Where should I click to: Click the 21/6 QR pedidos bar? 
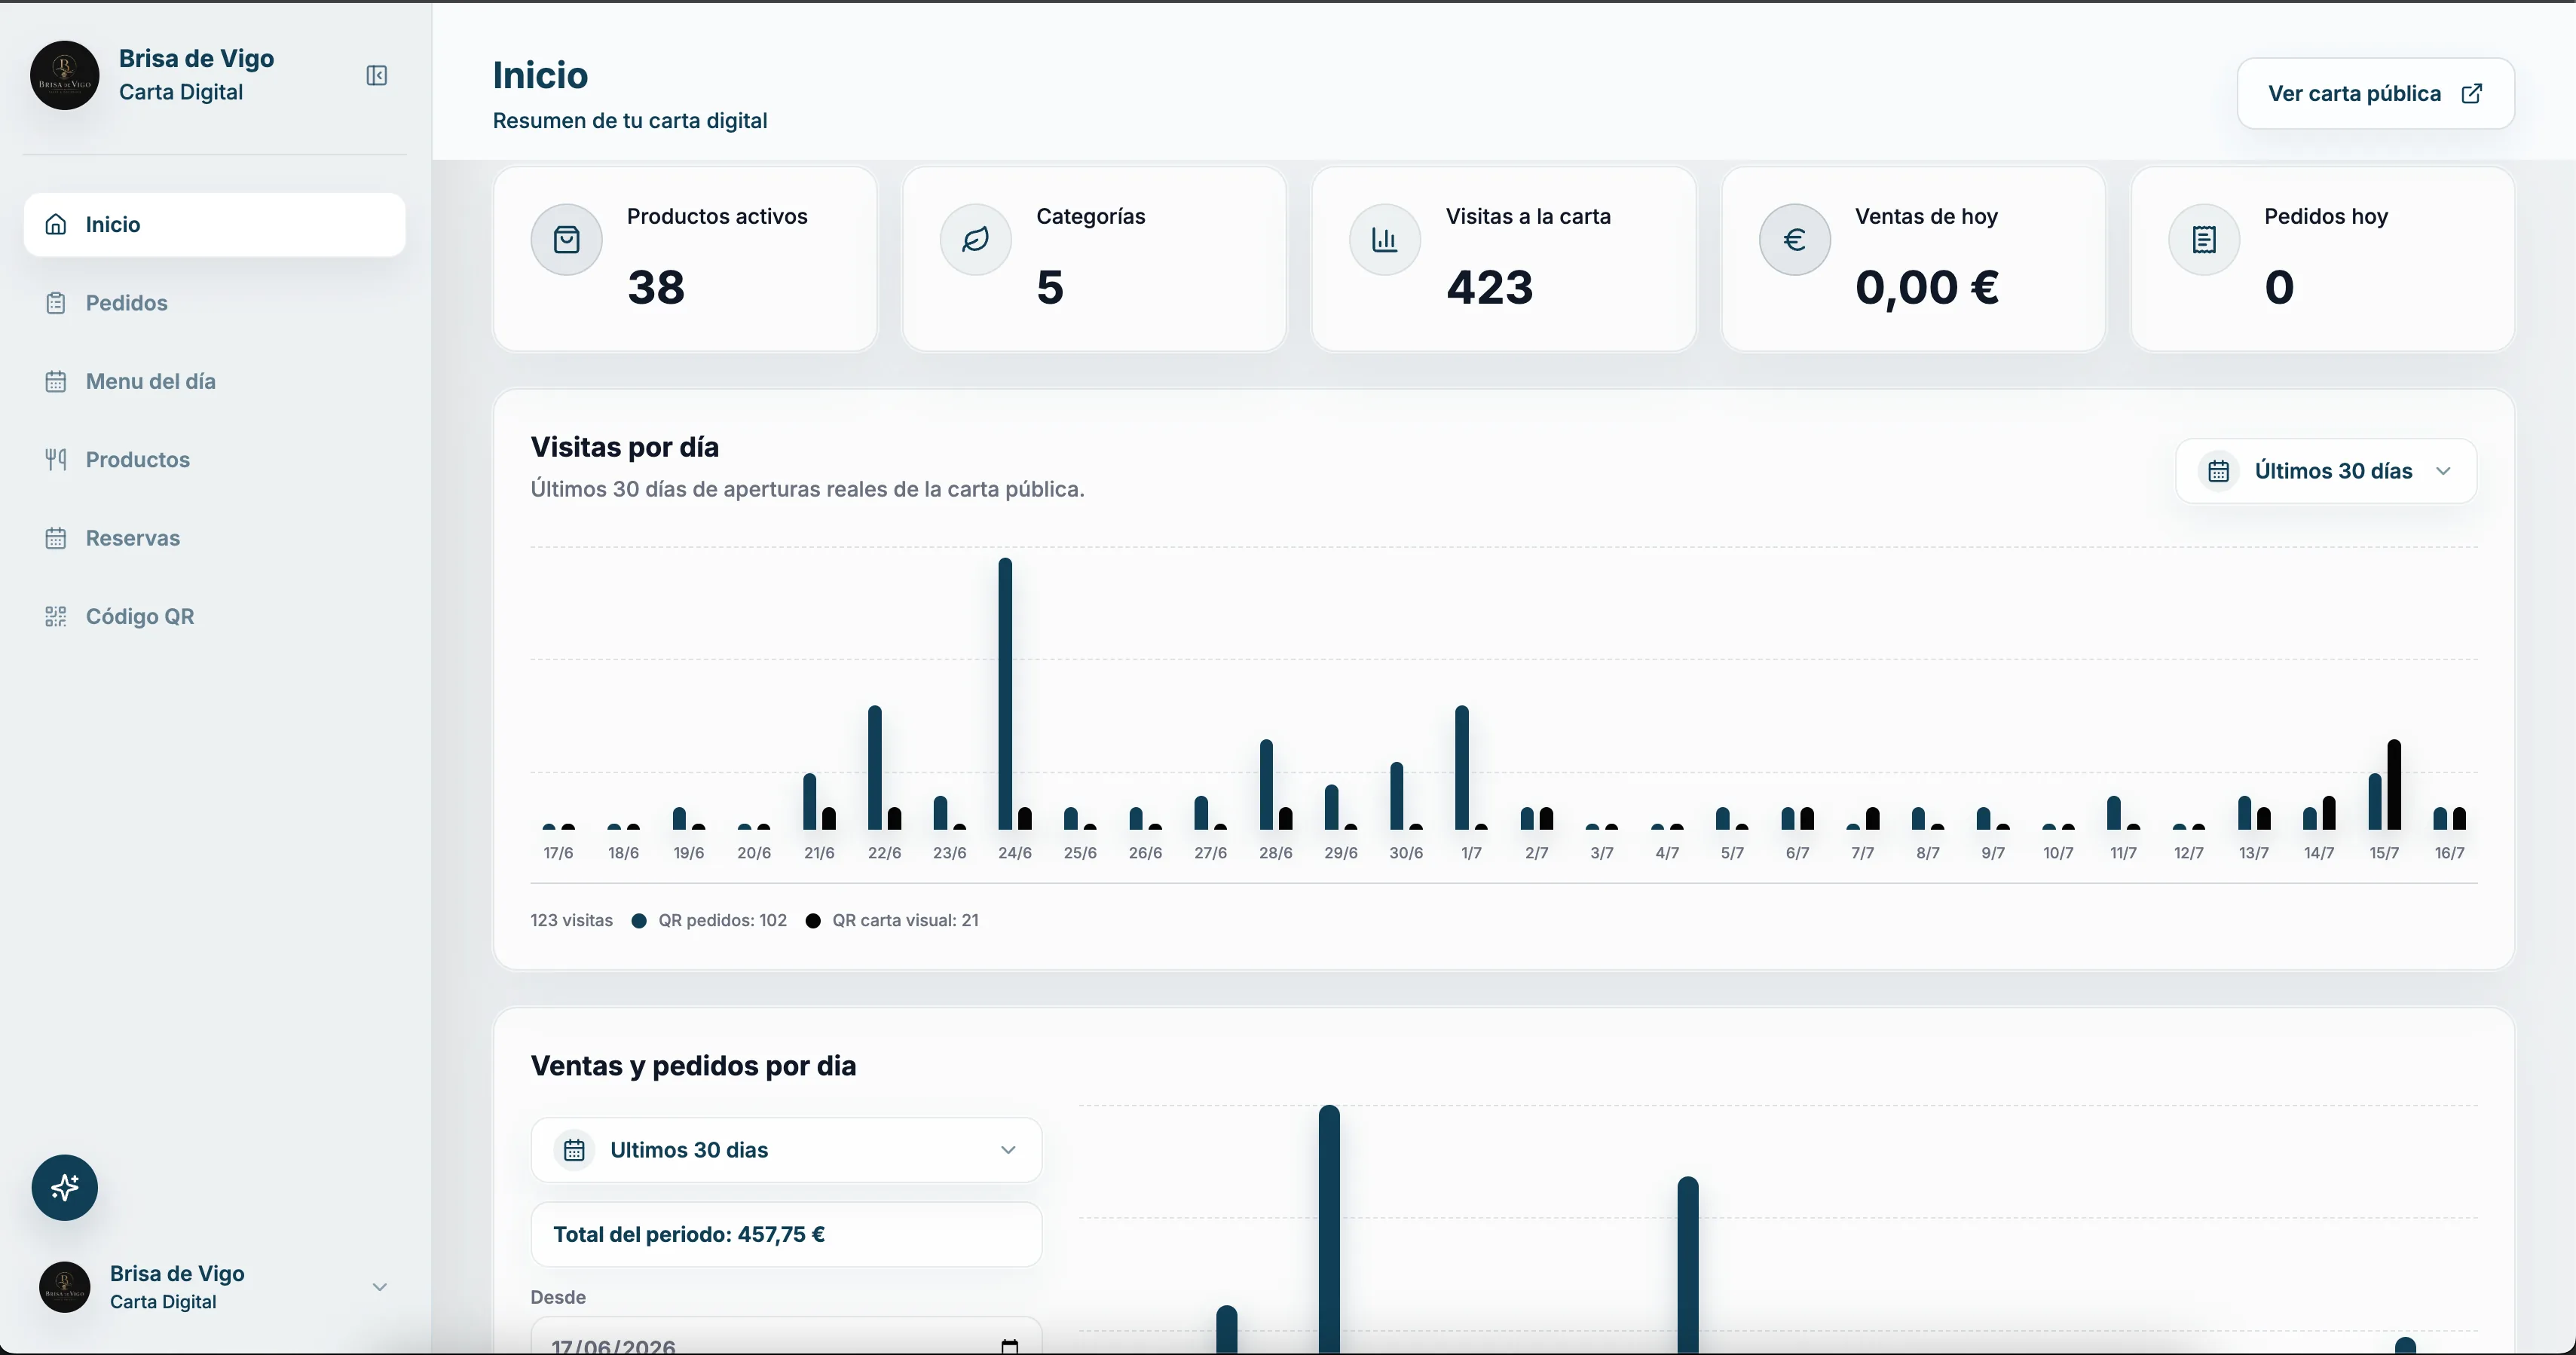tap(810, 802)
